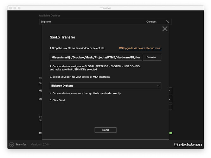
Task: Click the Transfer waveform icon in footer
Action: point(12,144)
